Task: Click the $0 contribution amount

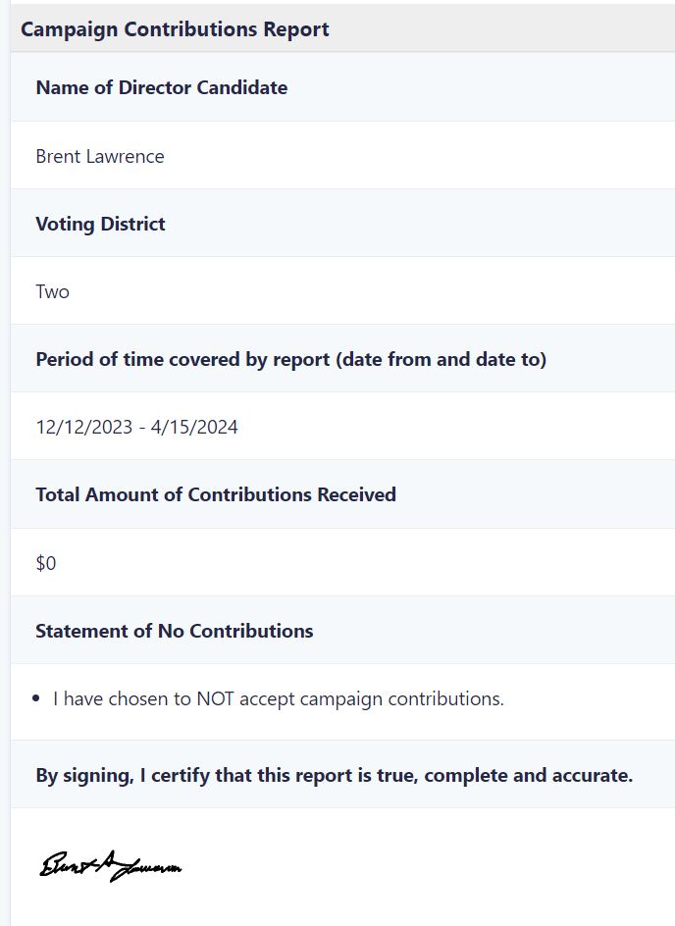Action: [46, 563]
